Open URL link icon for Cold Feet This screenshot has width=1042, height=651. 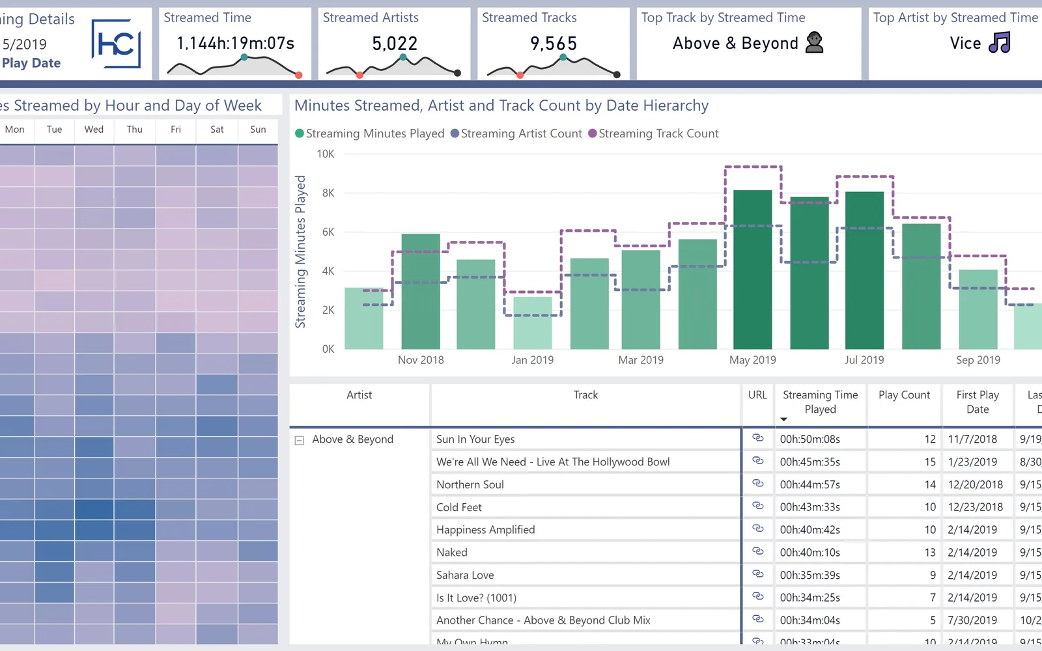coord(757,506)
